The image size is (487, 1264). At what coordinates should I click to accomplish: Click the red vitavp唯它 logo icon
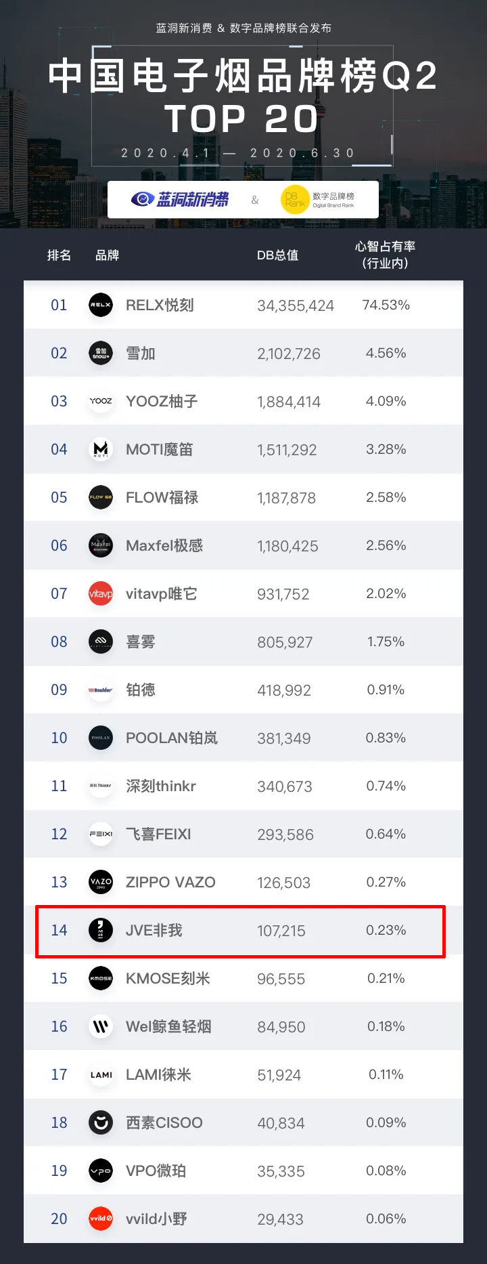pos(101,593)
